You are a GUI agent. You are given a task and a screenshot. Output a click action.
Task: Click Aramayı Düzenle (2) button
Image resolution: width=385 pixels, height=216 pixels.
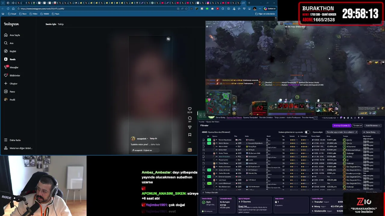pos(342,125)
